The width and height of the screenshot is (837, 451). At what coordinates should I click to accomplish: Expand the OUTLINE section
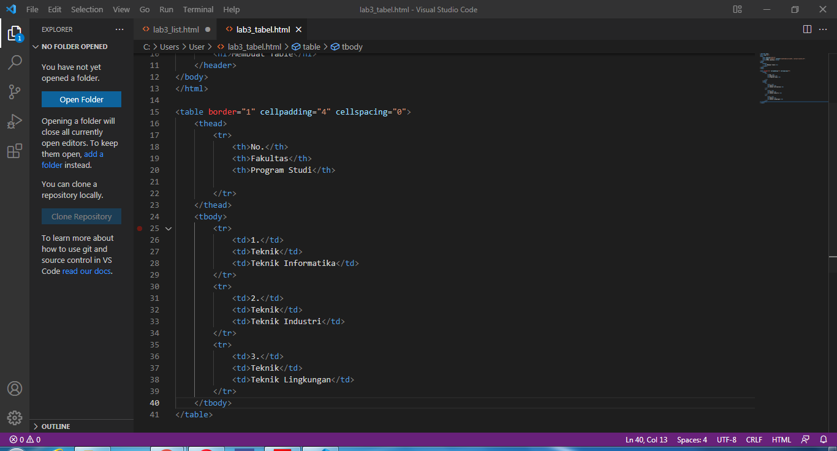pos(55,426)
